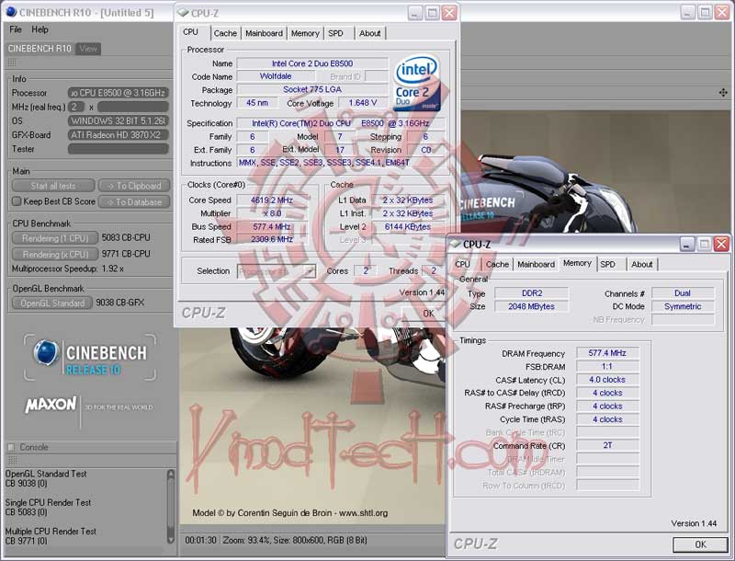Viewport: 735px width, 561px height.
Task: Click the OS field showing WINDOWS 32 BIT
Action: [x=119, y=121]
